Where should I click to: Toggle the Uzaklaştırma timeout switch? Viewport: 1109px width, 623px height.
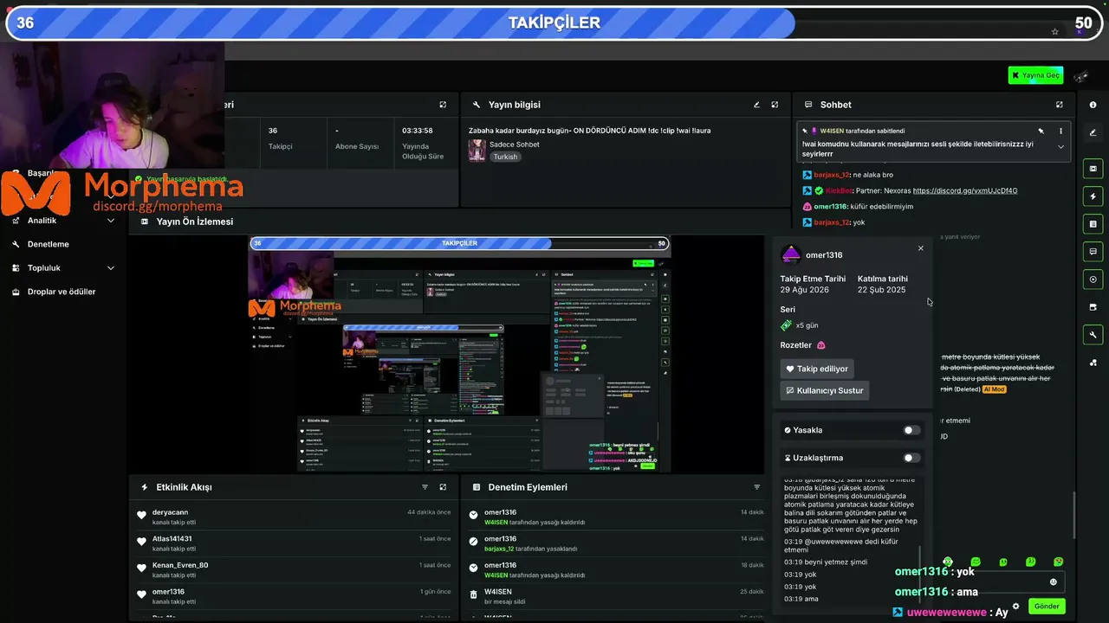[x=911, y=458]
